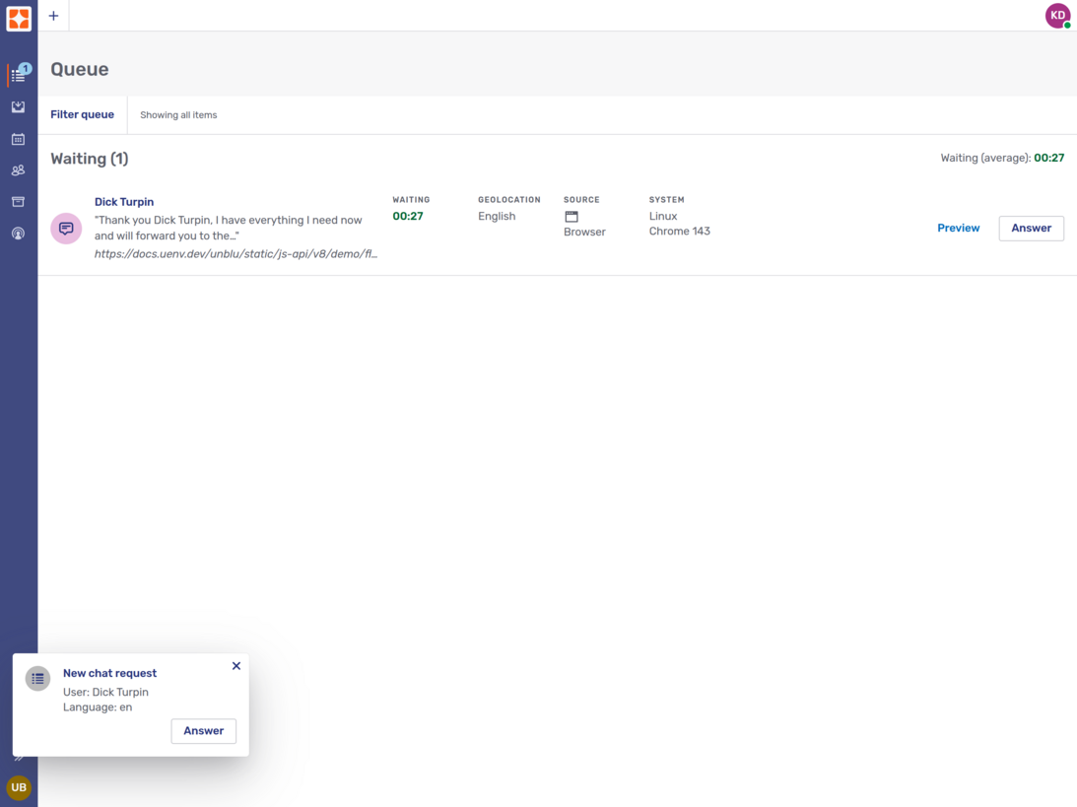1077x807 pixels.
Task: Open the KD user avatar menu
Action: click(x=1057, y=16)
